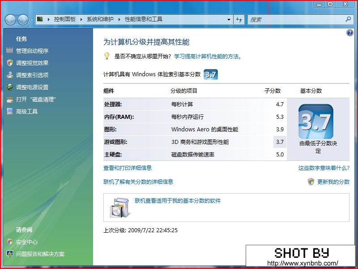This screenshot has height=269, width=358.
Task: Go forward with the Forward arrow button
Action: (x=23, y=20)
